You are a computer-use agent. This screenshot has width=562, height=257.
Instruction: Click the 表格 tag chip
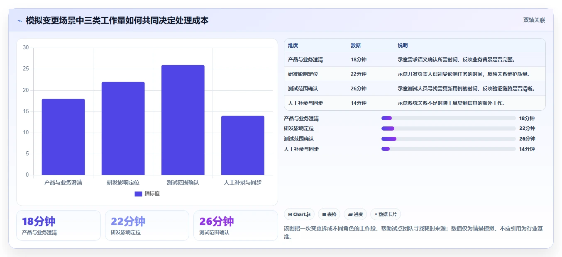click(x=329, y=214)
